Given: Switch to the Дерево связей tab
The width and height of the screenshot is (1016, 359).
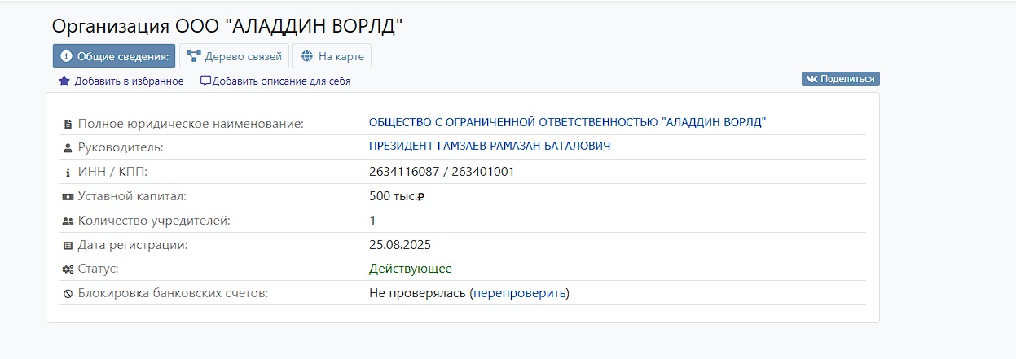Looking at the screenshot, I should pos(234,56).
